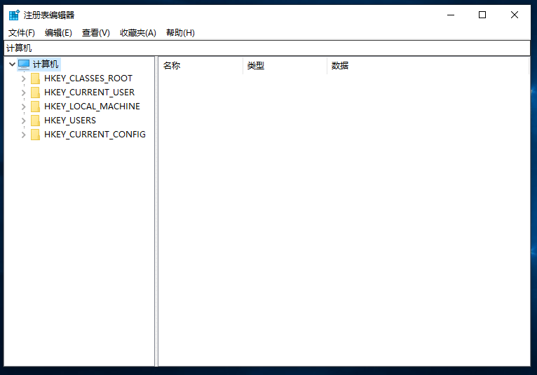Click the HKEY_CURRENT_CONFIG folder icon
Image resolution: width=537 pixels, height=375 pixels.
click(35, 135)
